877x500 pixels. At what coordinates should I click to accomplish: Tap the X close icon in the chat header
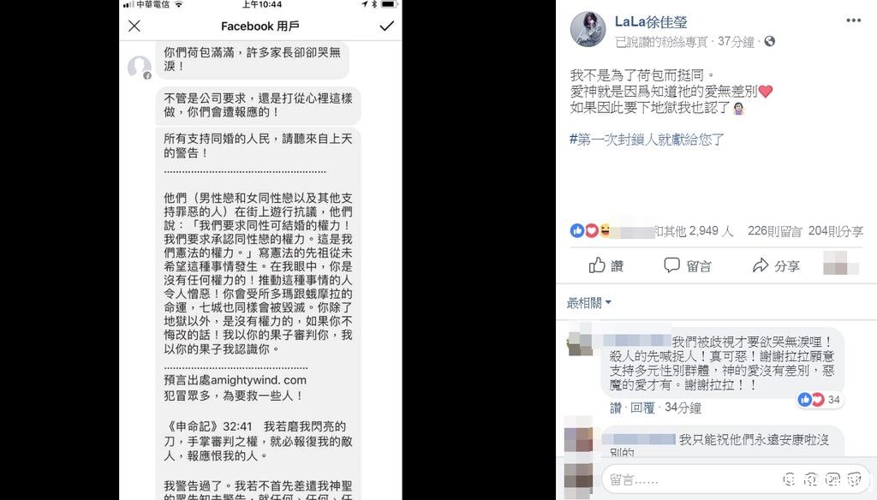click(x=134, y=26)
